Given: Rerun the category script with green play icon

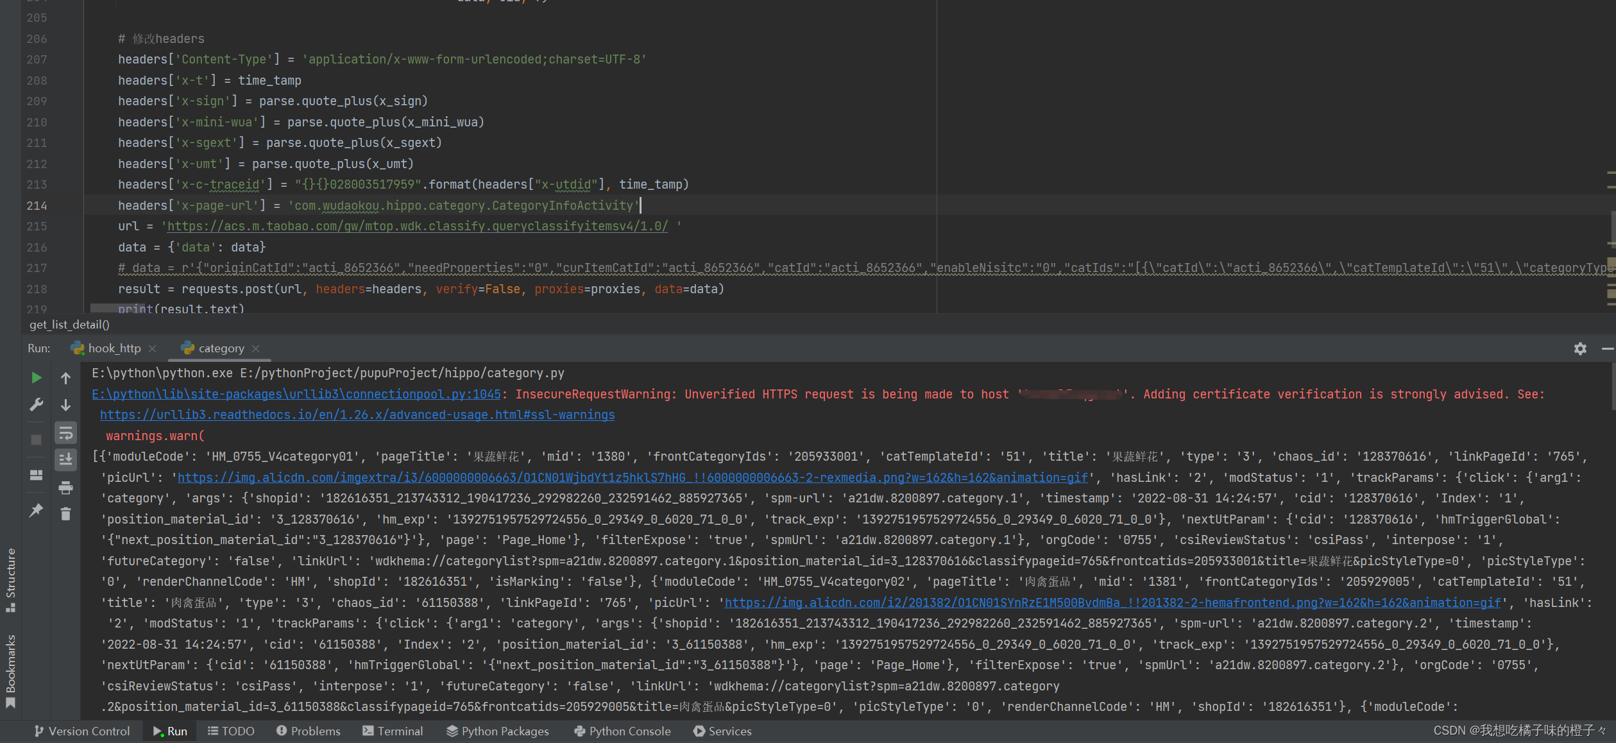Looking at the screenshot, I should click(37, 378).
